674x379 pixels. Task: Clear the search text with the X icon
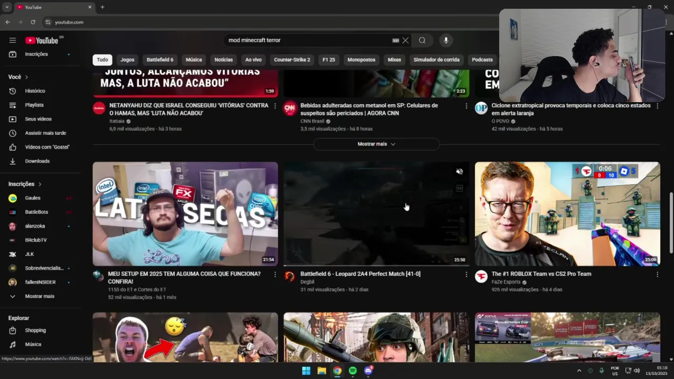point(405,40)
